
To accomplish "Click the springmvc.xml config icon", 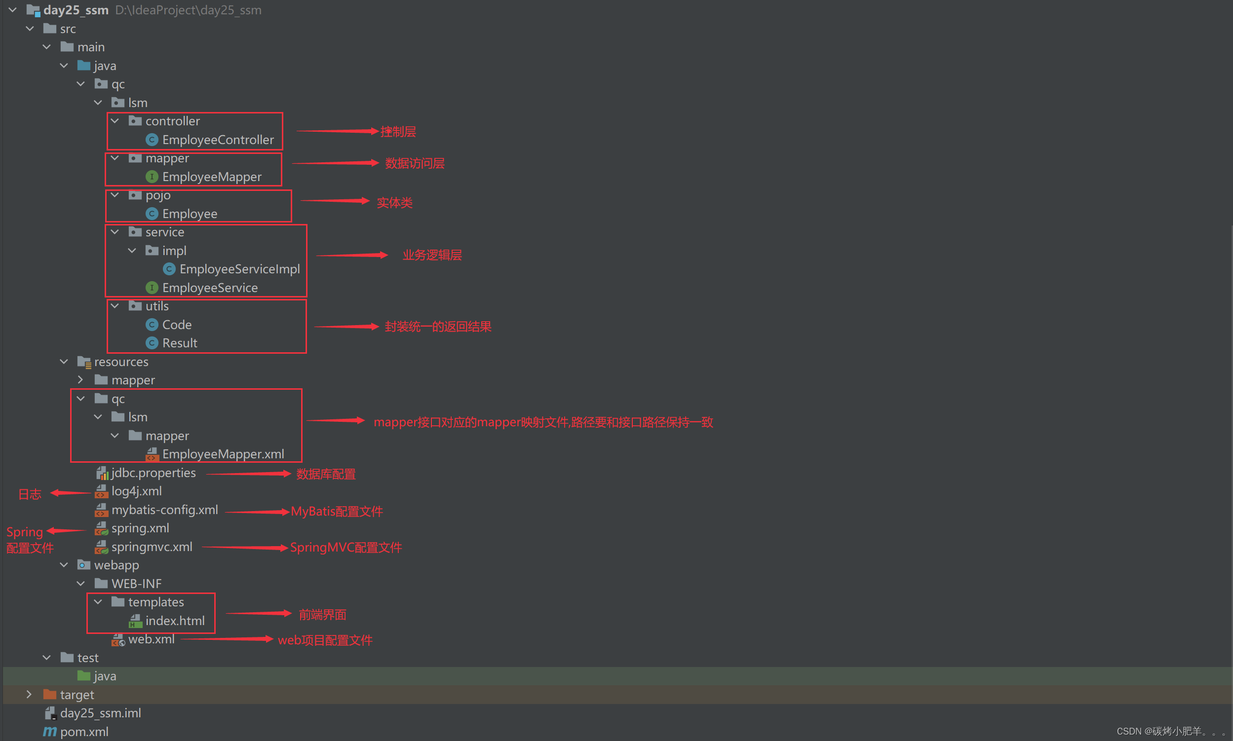I will tap(101, 547).
